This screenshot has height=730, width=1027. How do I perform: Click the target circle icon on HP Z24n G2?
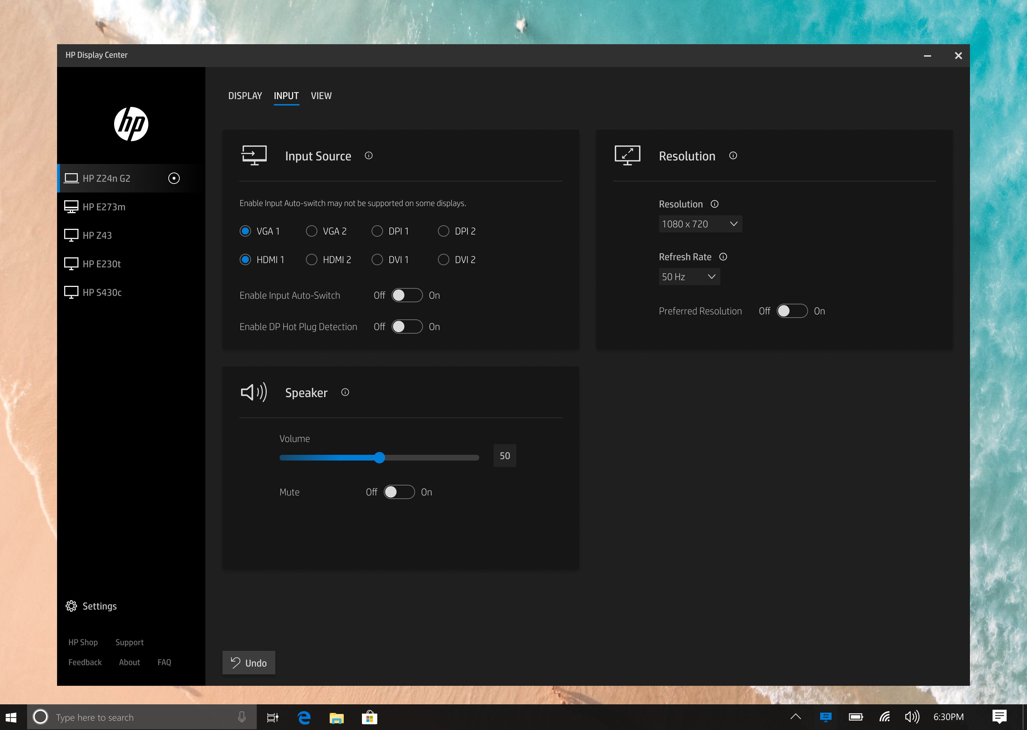174,179
